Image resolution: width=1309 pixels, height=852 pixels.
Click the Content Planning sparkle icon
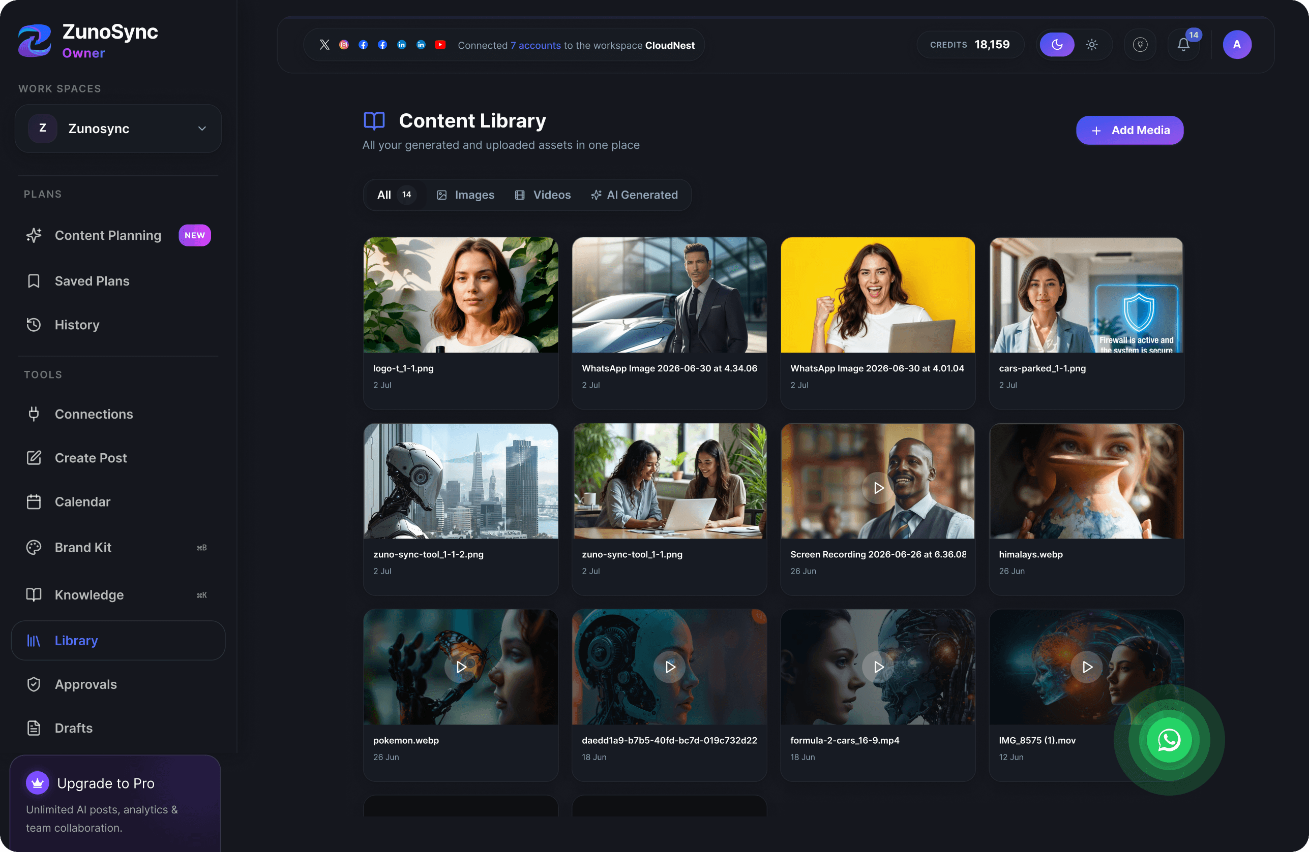click(x=34, y=235)
